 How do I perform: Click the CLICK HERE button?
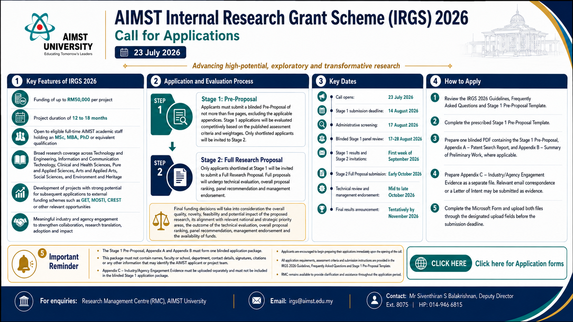tap(441, 263)
